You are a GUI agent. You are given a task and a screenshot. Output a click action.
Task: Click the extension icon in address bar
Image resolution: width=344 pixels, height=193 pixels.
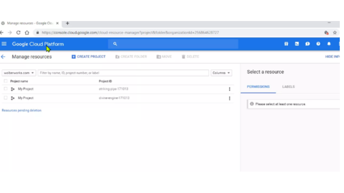click(326, 33)
